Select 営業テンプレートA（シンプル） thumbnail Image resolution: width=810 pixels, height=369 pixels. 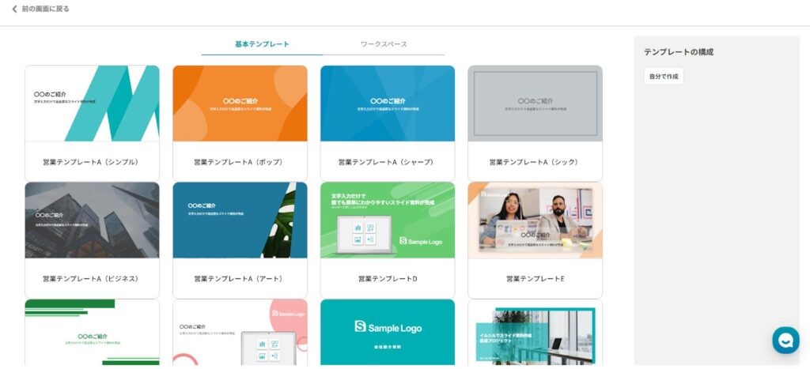[x=92, y=104]
